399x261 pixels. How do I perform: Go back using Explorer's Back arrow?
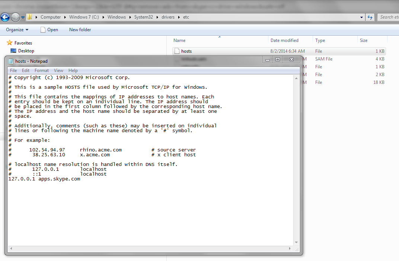[5, 17]
